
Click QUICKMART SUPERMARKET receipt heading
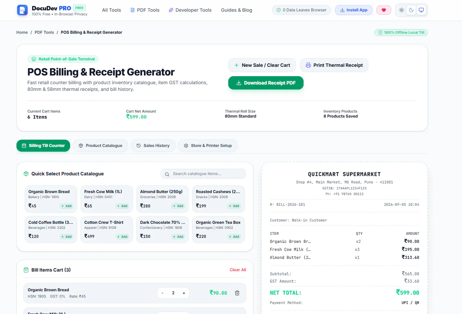pos(344,174)
